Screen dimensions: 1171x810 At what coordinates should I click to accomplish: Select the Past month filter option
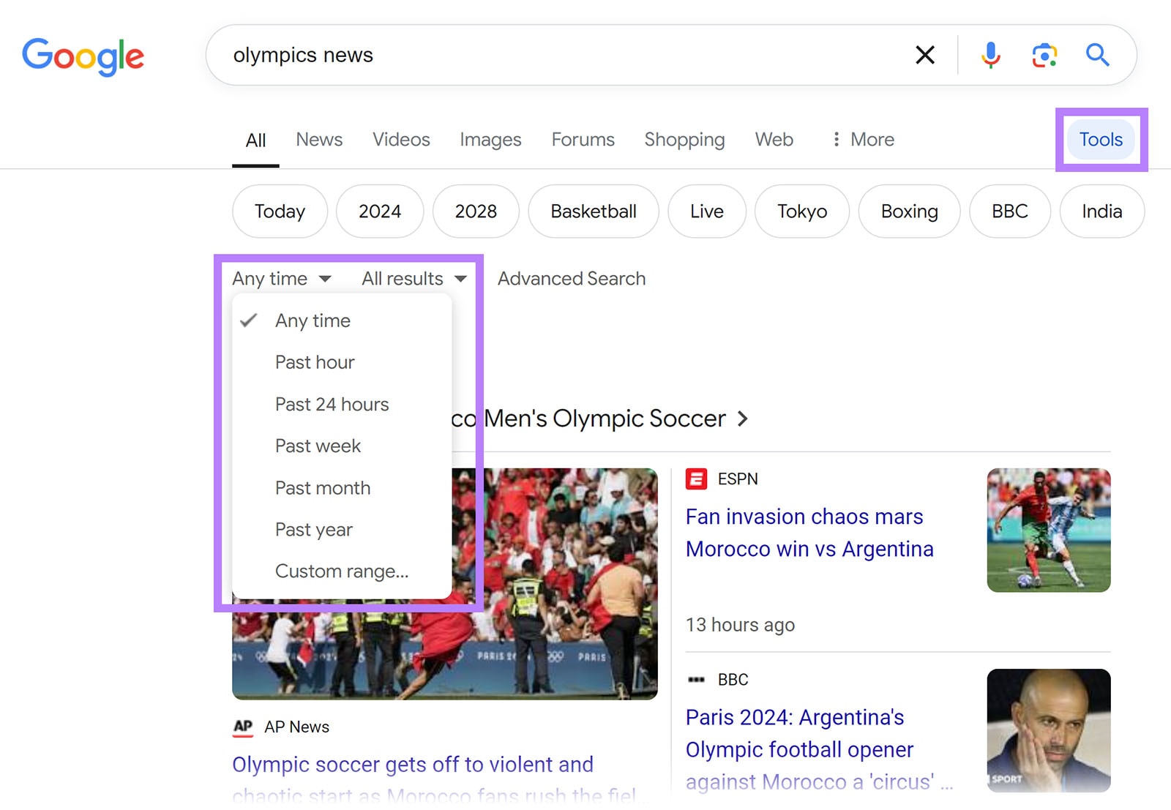pyautogui.click(x=322, y=487)
